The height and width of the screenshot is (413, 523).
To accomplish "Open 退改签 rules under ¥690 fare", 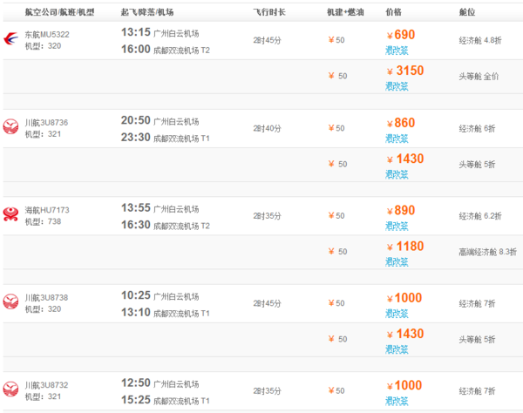I will click(397, 51).
